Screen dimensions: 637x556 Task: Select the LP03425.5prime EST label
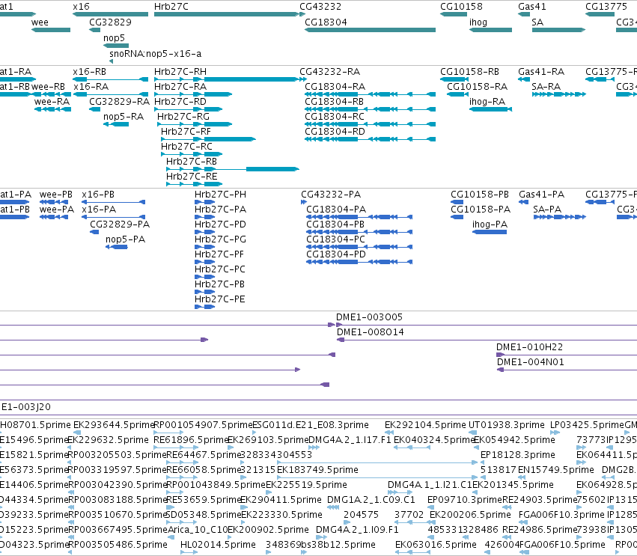pos(587,425)
